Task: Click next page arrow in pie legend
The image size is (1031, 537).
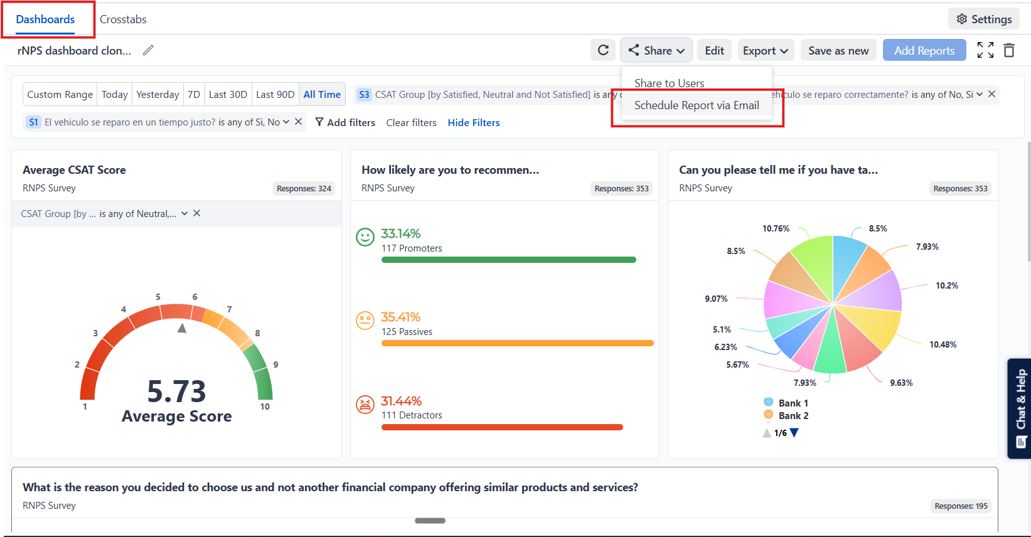Action: click(x=794, y=433)
